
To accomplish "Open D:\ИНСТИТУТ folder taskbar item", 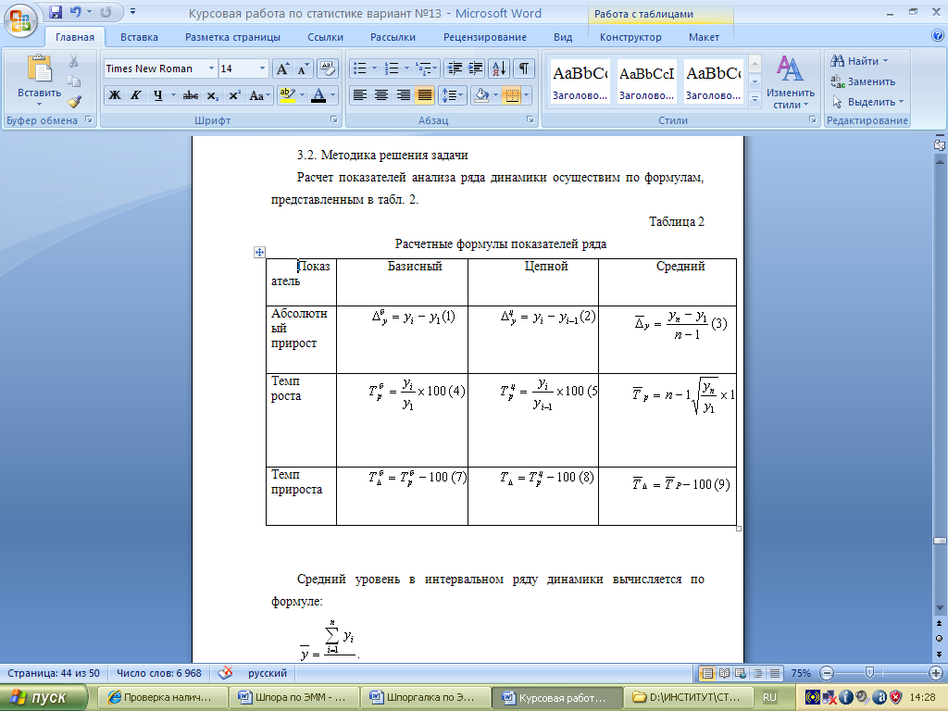I will 688,697.
